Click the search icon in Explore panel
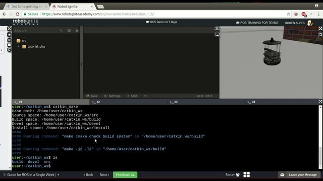Image resolution: width=323 pixels, height=181 pixels. click(61, 30)
